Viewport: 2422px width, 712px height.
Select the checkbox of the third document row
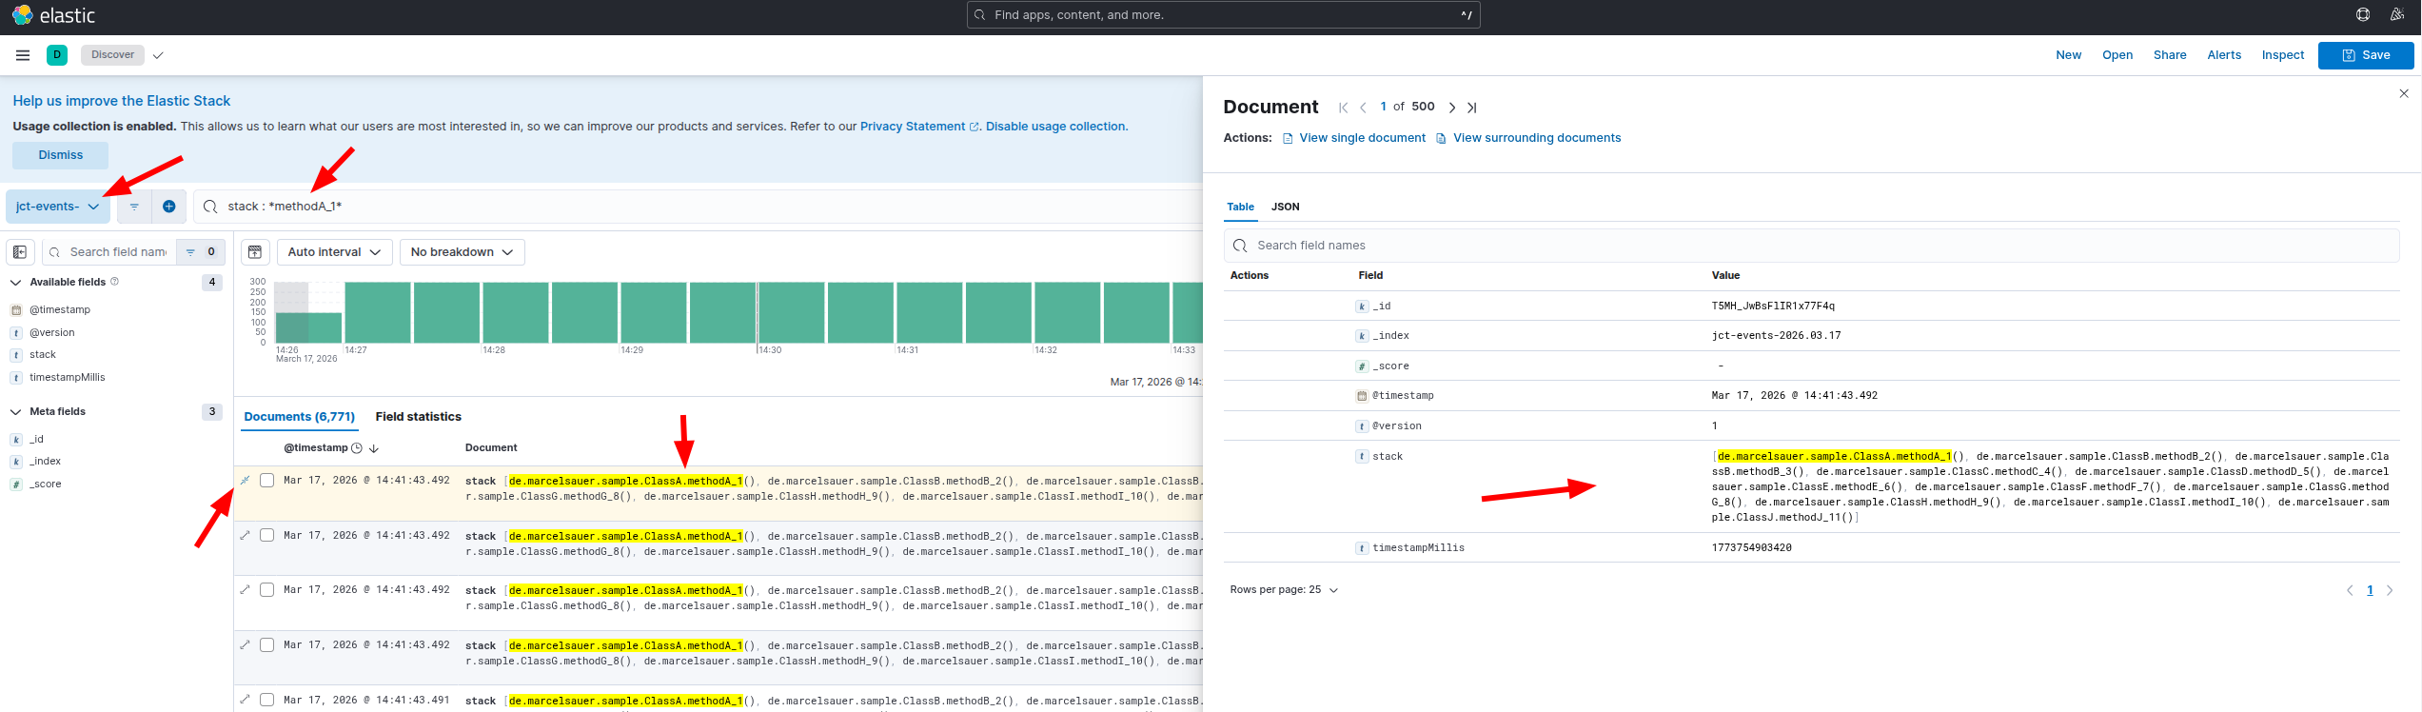267,590
